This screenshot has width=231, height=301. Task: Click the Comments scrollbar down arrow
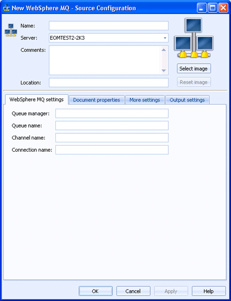pyautogui.click(x=164, y=70)
